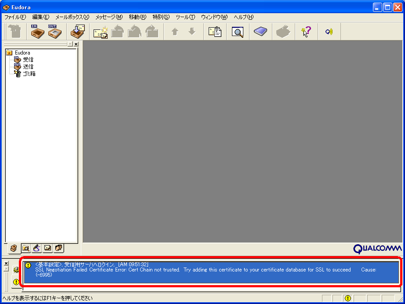Screen dimensions: 405x304
Task: Open the メッセージ(M) menu
Action: (x=109, y=17)
